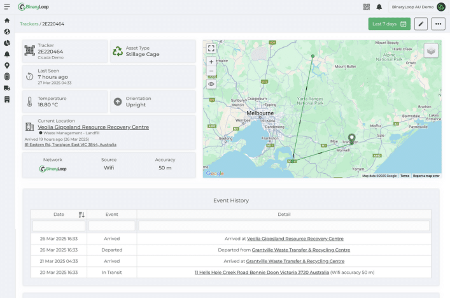Screen dimensions: 450x298
Task: Click the Bonnie Doon route point on map
Action: [313, 56]
